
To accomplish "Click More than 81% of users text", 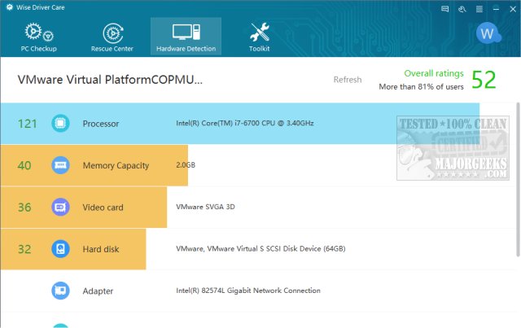I will [x=421, y=87].
